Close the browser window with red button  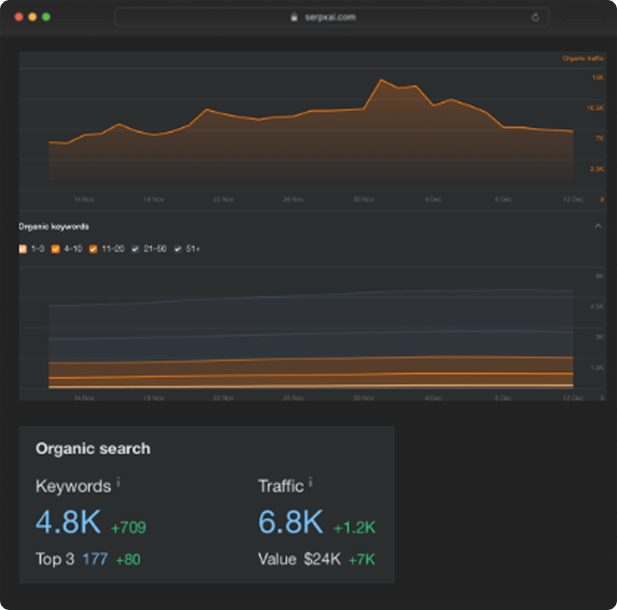19,17
